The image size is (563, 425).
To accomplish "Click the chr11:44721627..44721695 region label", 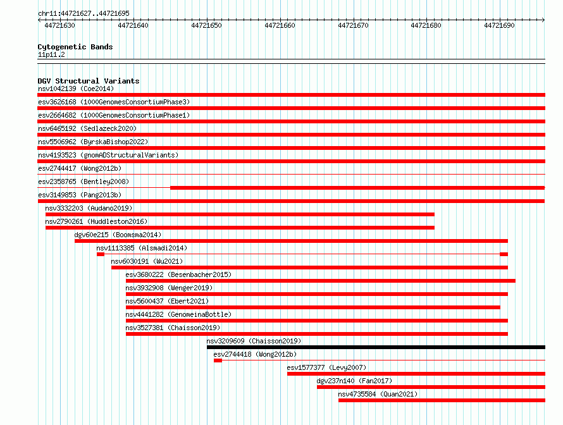I will click(x=84, y=13).
